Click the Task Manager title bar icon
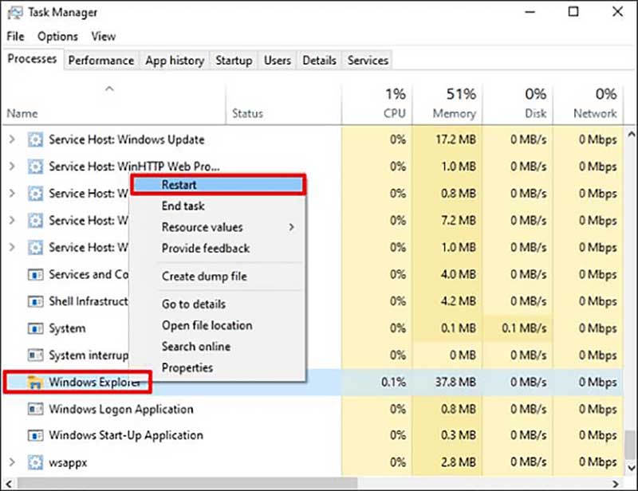Screen dimensions: 638x491 click(x=15, y=13)
